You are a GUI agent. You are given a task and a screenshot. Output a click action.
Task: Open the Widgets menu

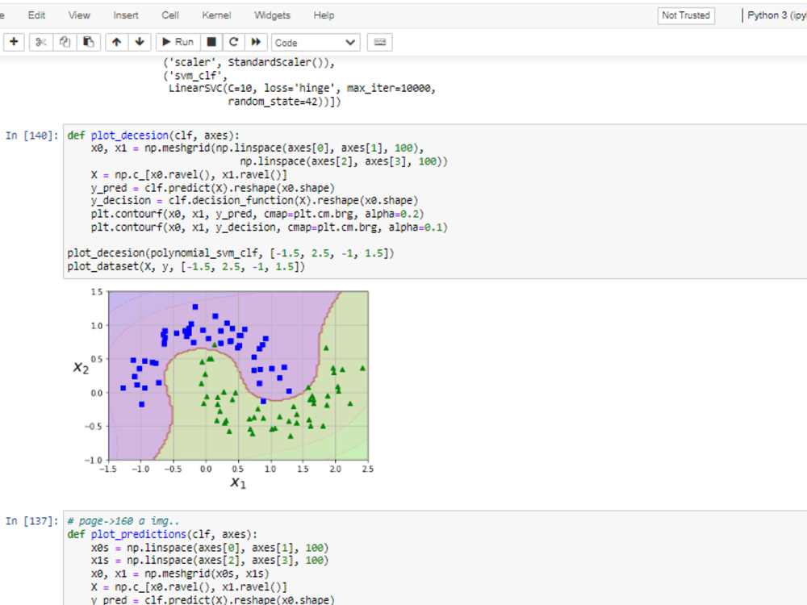[x=272, y=15]
